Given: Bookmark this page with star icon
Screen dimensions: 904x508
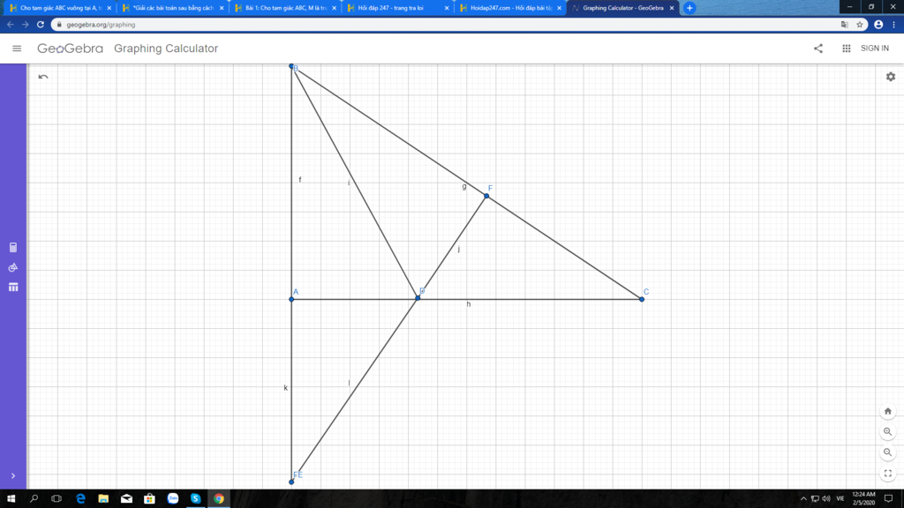Looking at the screenshot, I should coord(860,25).
